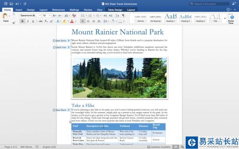This screenshot has height=149, width=239.
Task: Open the Design tab
Action: click(x=31, y=10)
